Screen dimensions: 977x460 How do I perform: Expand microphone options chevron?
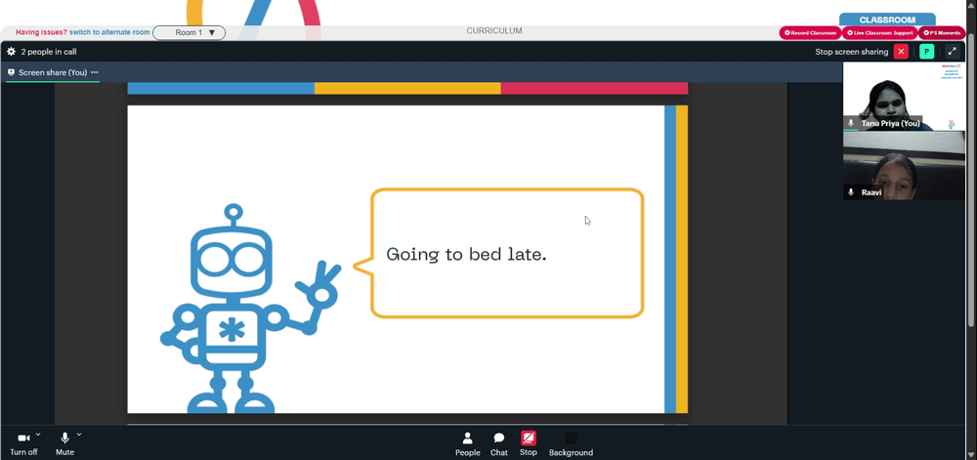(79, 435)
